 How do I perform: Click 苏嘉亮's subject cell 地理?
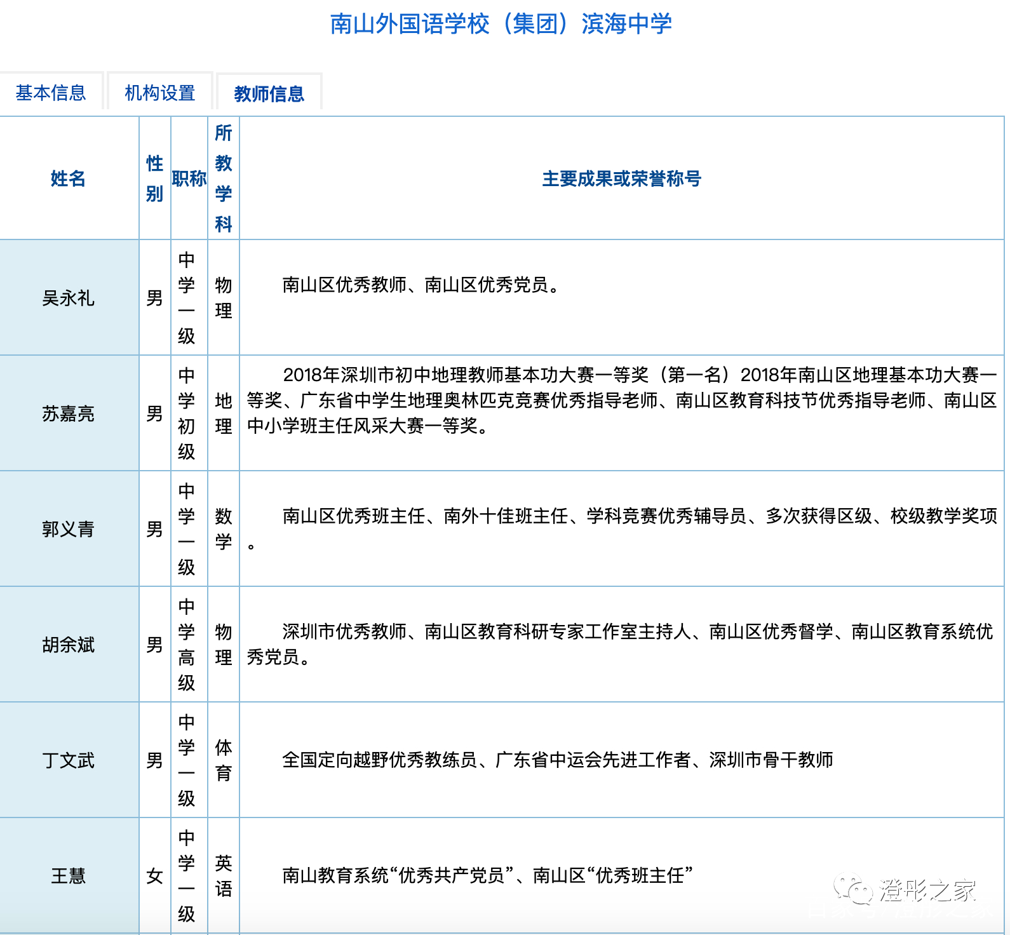224,414
